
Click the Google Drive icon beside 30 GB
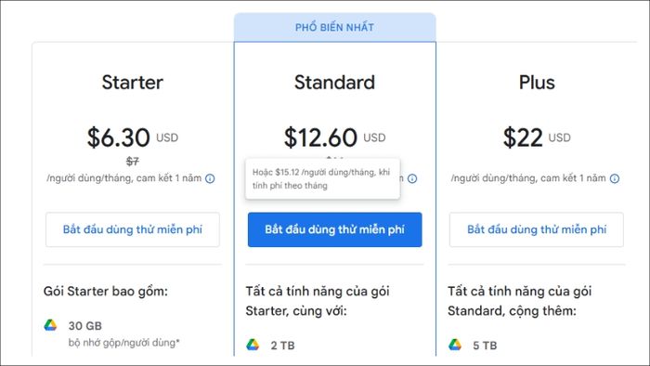[x=50, y=325]
